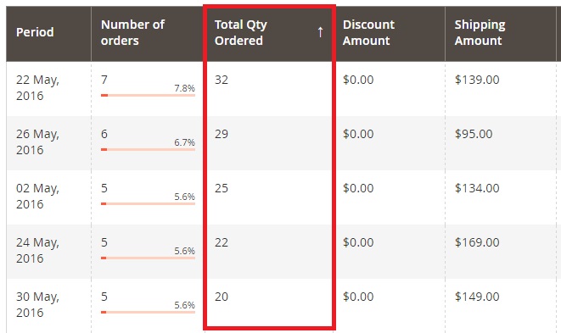
Task: Click the $169.00 shipping amount
Action: 477,242
